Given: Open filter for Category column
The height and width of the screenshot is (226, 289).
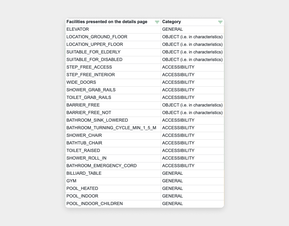Looking at the screenshot, I should click(220, 22).
